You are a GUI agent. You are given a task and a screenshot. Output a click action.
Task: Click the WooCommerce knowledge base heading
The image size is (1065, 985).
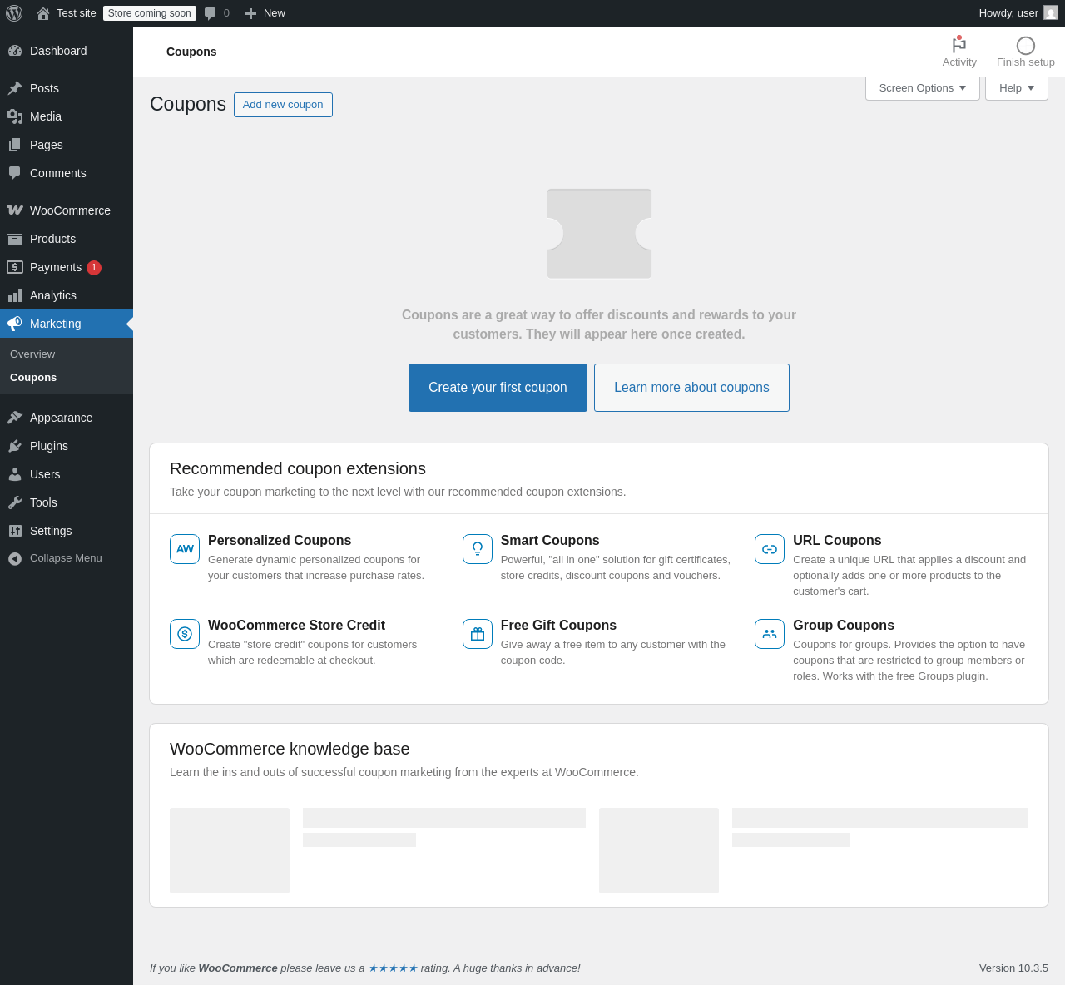pyautogui.click(x=290, y=749)
